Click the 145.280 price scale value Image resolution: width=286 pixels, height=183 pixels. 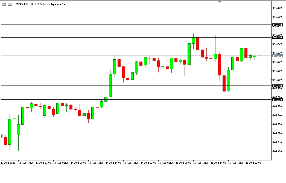click(x=277, y=80)
